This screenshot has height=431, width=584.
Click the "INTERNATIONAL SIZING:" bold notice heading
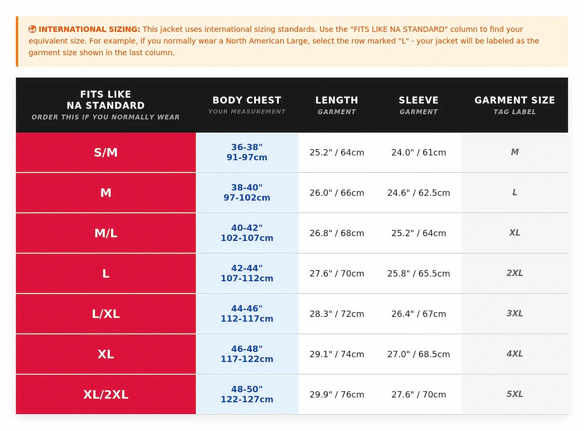[89, 29]
